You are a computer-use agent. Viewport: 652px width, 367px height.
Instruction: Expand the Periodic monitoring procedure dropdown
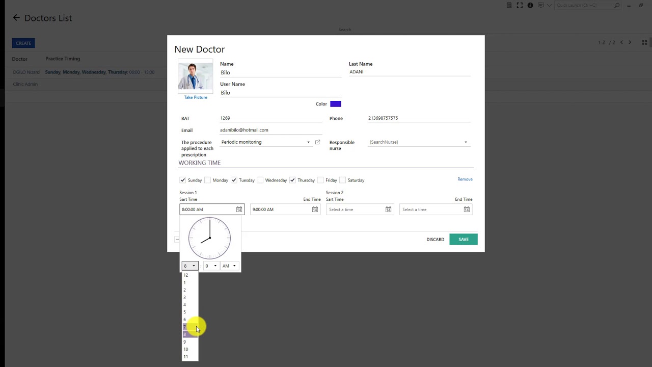point(308,142)
